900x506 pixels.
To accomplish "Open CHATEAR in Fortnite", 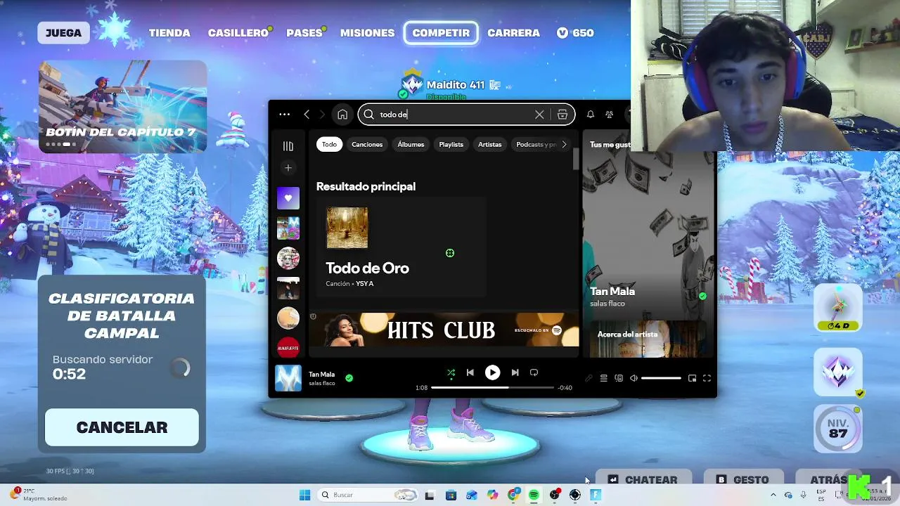I will click(643, 479).
